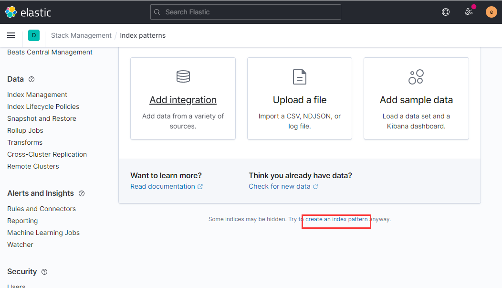Click the Add integration card title
The image size is (502, 288).
[x=183, y=100]
